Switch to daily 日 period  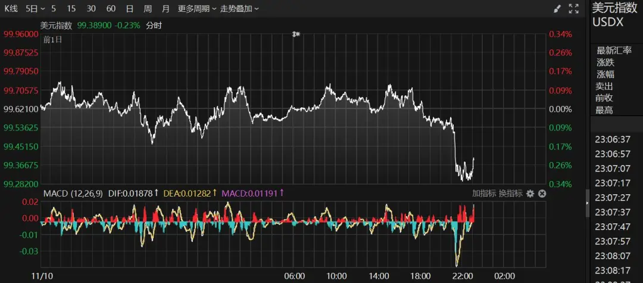coord(130,9)
